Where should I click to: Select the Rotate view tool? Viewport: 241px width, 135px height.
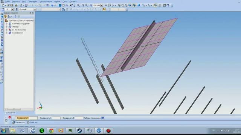pos(110,5)
